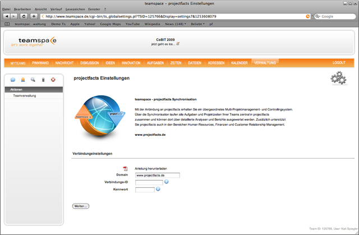Image resolution: width=359 pixels, height=235 pixels.
Task: Open the YouTube bookmark
Action: pyautogui.click(x=132, y=24)
